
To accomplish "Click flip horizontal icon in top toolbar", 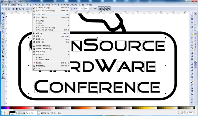I will coord(20,9).
